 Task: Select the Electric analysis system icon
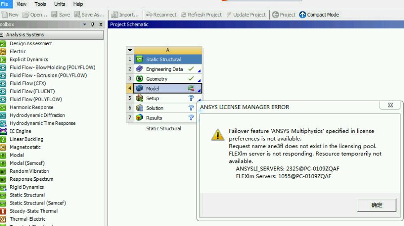click(x=3, y=51)
